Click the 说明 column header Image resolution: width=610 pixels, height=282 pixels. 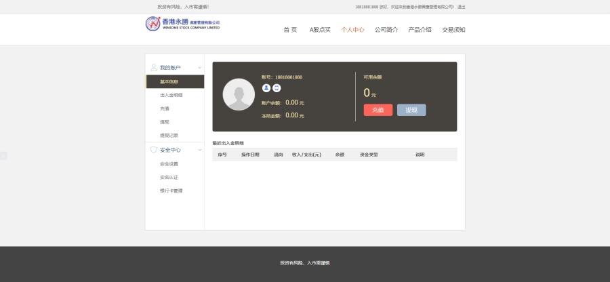[x=420, y=155]
